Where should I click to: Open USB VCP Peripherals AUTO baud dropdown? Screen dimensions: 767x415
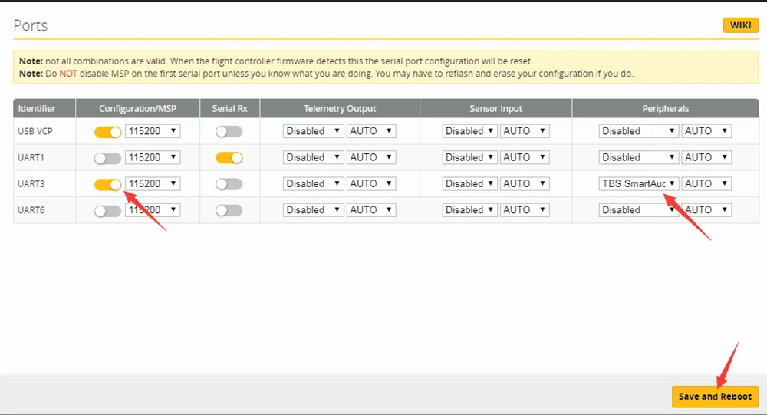pyautogui.click(x=706, y=131)
